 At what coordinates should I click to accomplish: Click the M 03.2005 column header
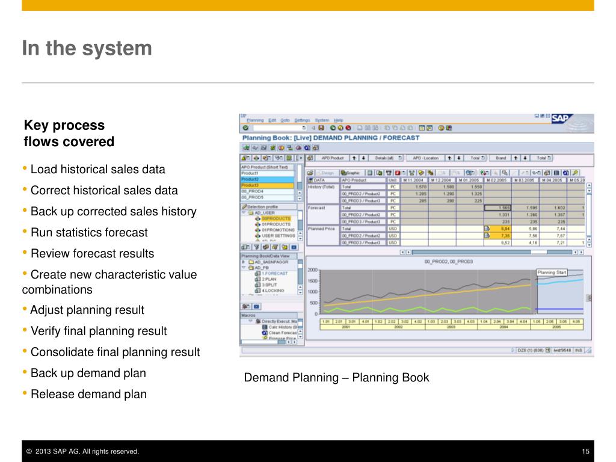click(x=525, y=180)
